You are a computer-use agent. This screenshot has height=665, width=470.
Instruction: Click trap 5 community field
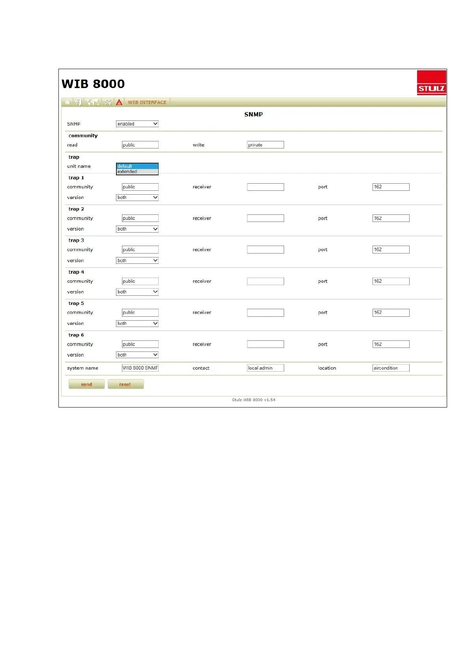pyautogui.click(x=140, y=313)
